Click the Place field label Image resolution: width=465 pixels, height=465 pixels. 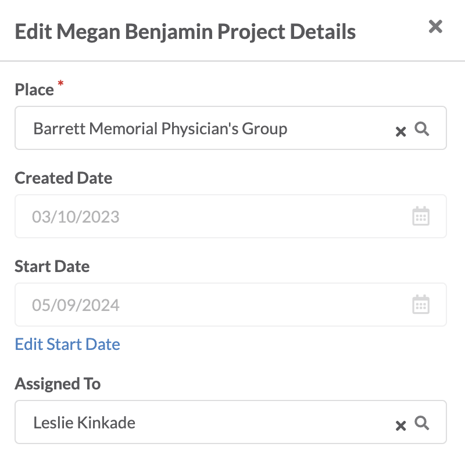(x=34, y=90)
